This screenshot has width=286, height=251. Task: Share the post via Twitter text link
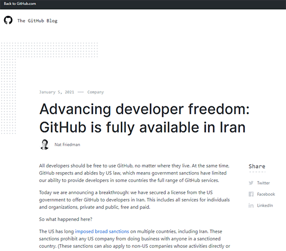(263, 183)
